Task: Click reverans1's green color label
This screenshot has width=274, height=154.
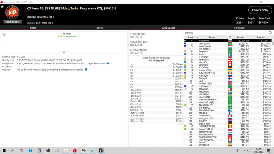Action: click(x=184, y=59)
